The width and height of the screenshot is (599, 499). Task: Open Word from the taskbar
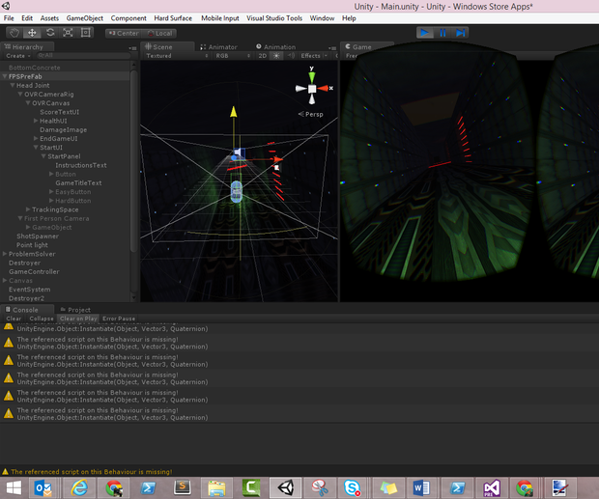(x=421, y=488)
